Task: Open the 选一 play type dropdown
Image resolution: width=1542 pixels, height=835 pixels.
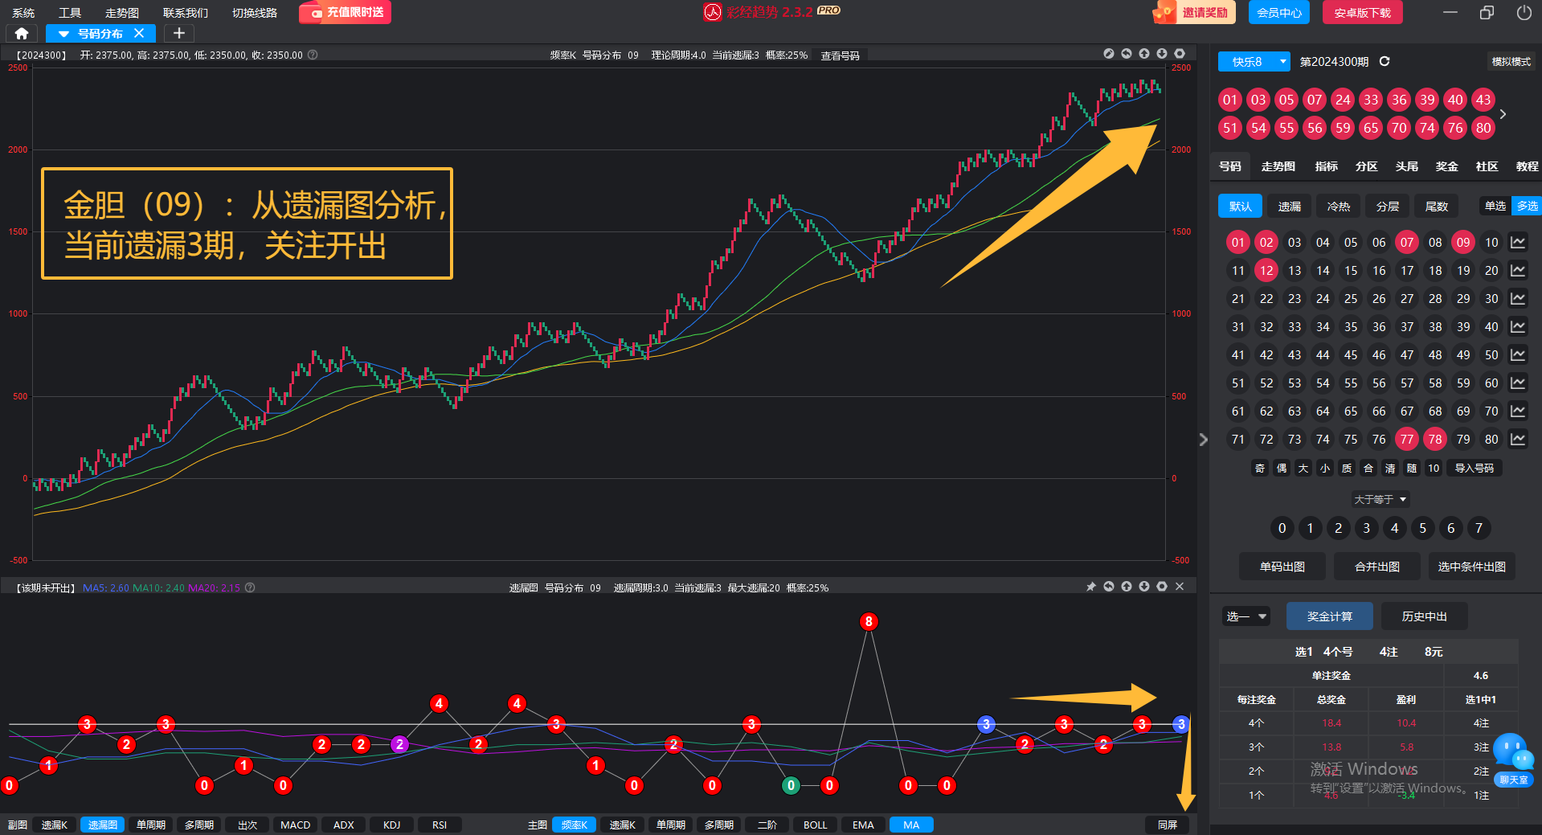Action: pos(1246,616)
